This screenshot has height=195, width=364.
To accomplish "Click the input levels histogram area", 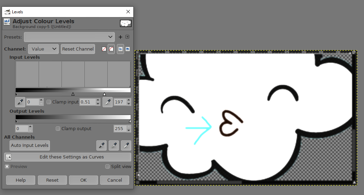I will click(73, 74).
